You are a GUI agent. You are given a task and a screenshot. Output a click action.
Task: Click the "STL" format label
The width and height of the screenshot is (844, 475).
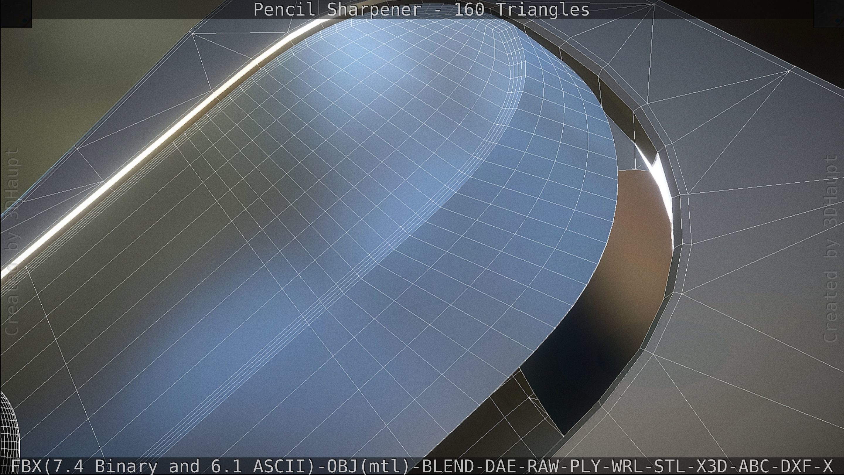pos(670,466)
